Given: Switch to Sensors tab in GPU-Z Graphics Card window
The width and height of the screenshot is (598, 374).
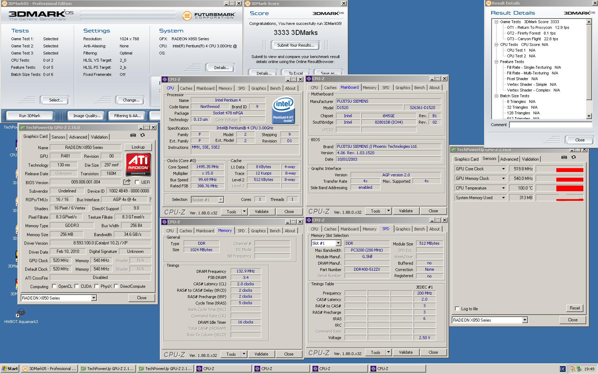Looking at the screenshot, I should 58,137.
